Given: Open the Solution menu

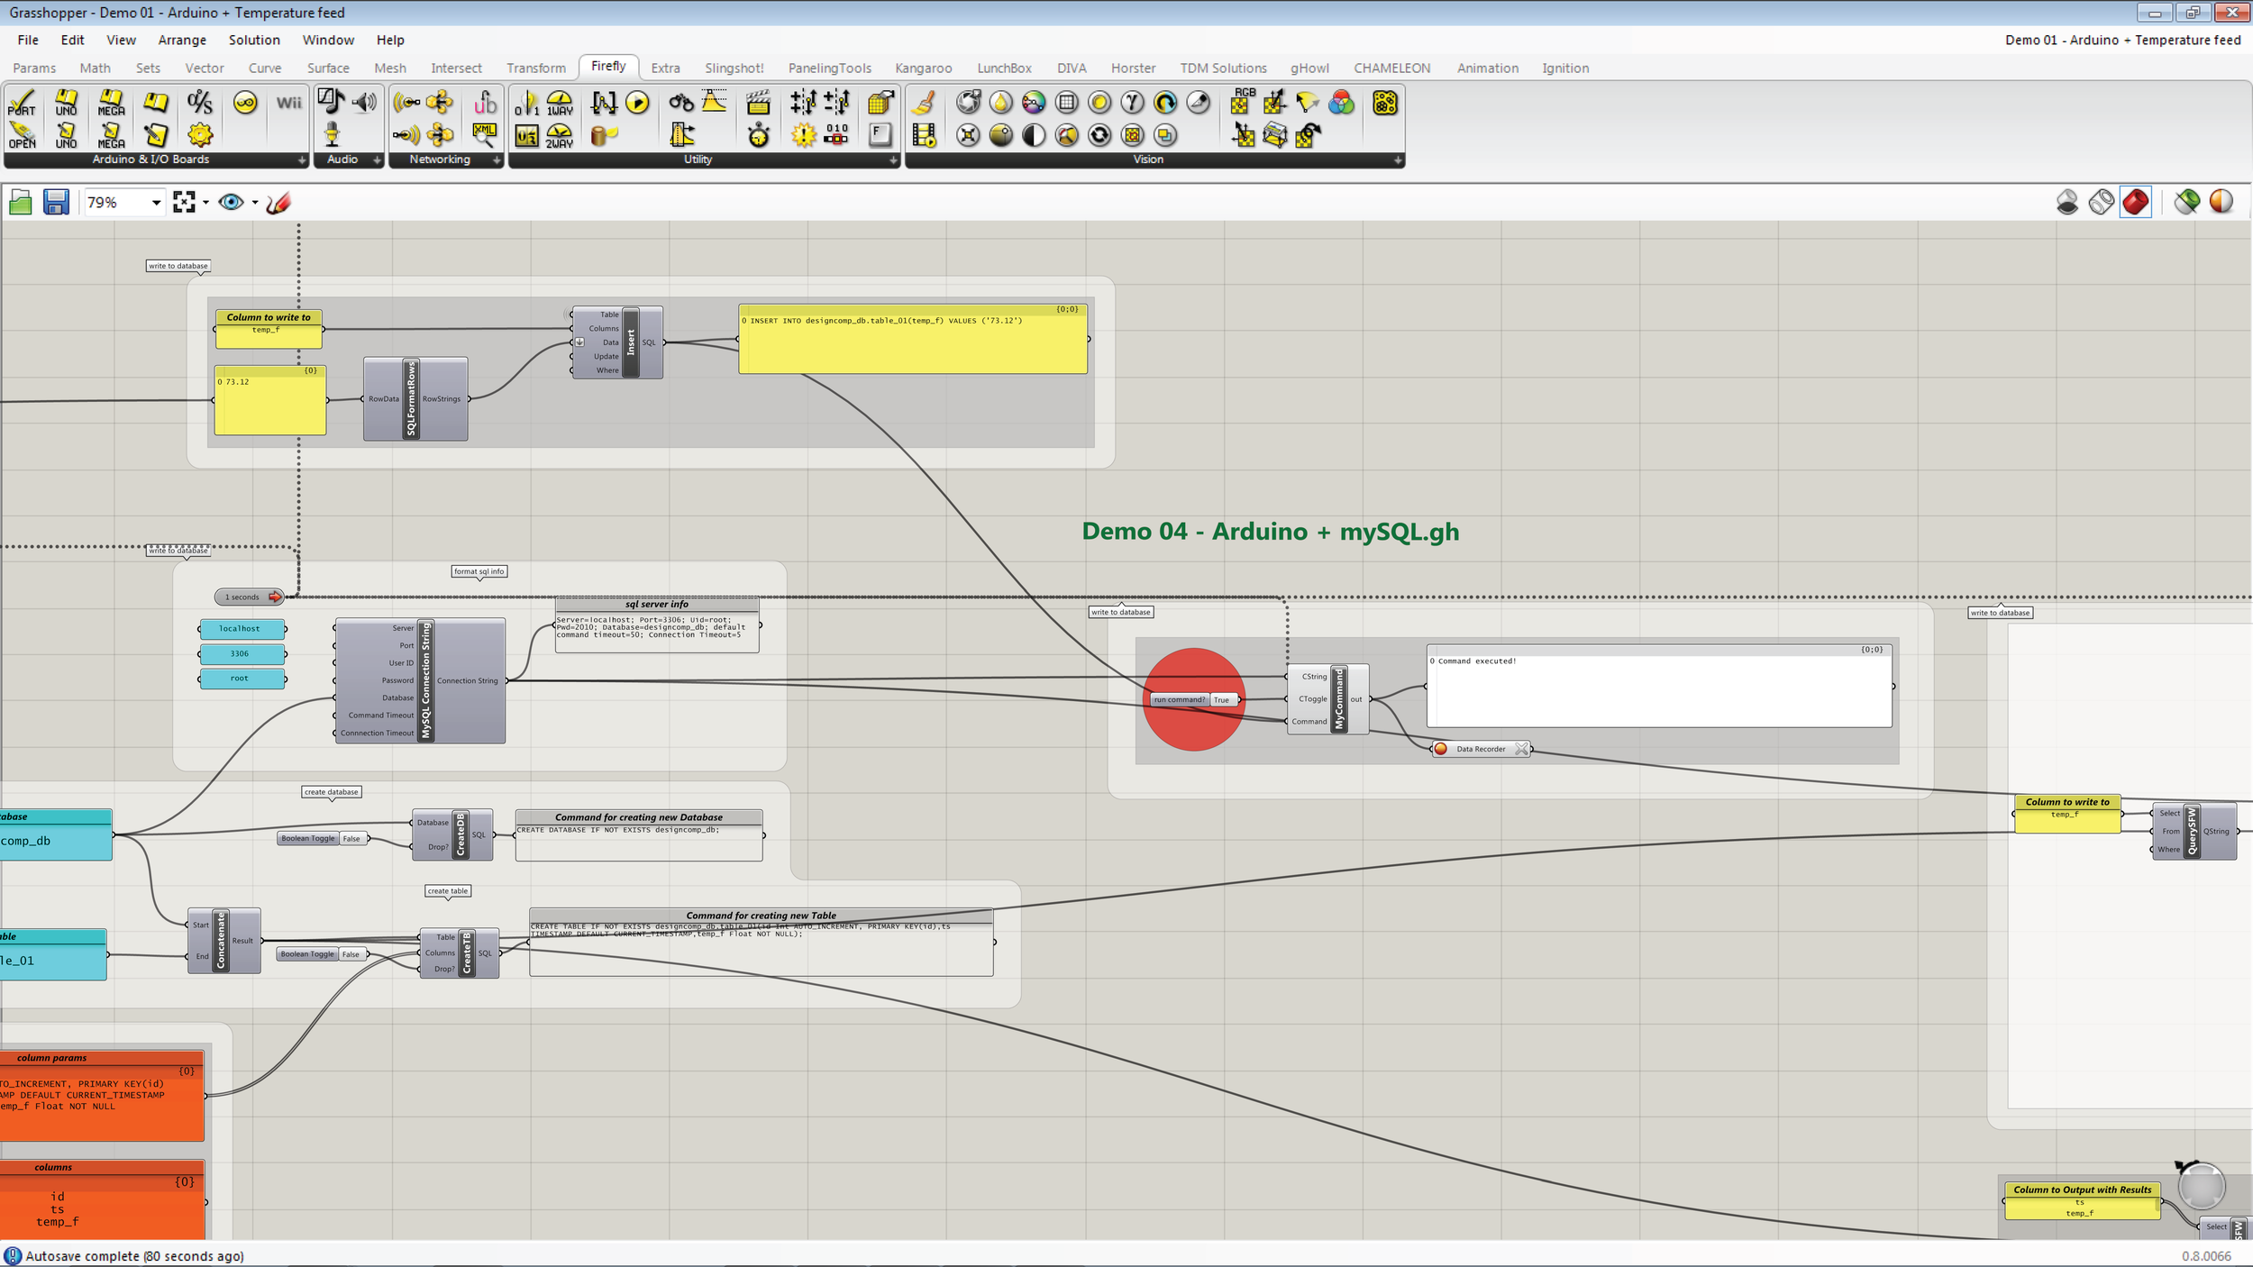Looking at the screenshot, I should click(253, 40).
